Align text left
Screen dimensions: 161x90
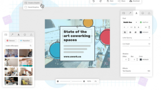coord(125,32)
